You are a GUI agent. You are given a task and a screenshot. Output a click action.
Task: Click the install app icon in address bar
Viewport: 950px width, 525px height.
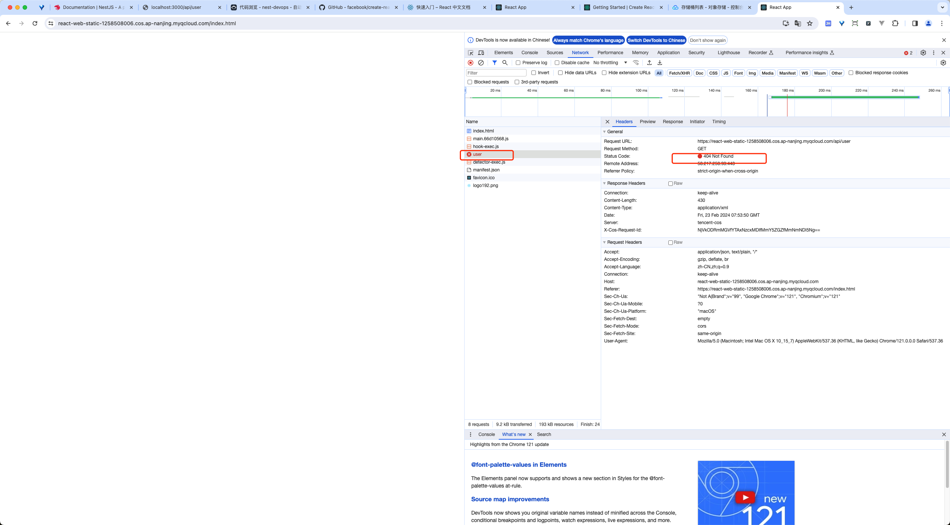[x=786, y=23]
